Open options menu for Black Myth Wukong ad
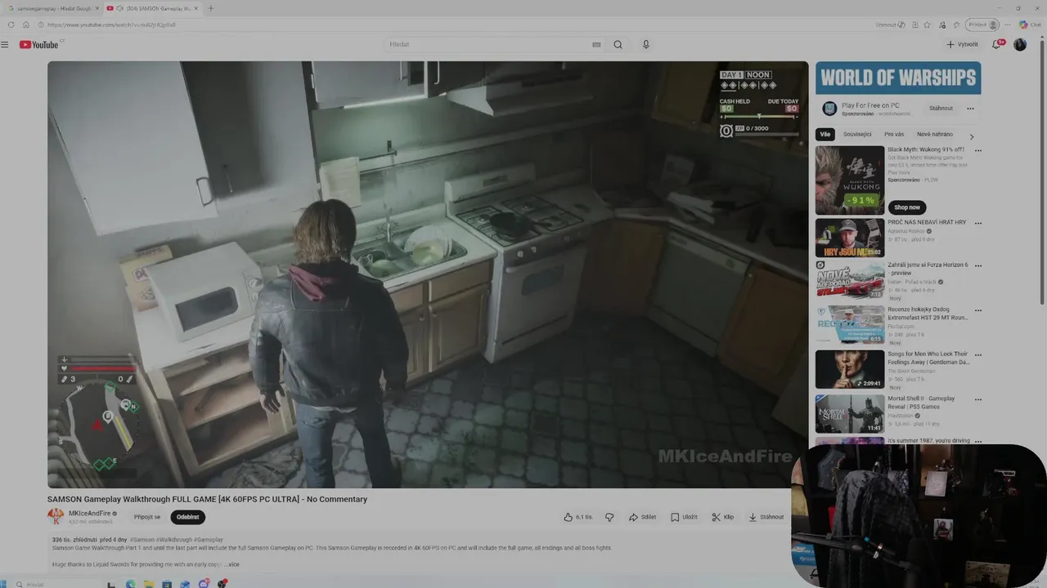Image resolution: width=1047 pixels, height=588 pixels. [x=977, y=150]
